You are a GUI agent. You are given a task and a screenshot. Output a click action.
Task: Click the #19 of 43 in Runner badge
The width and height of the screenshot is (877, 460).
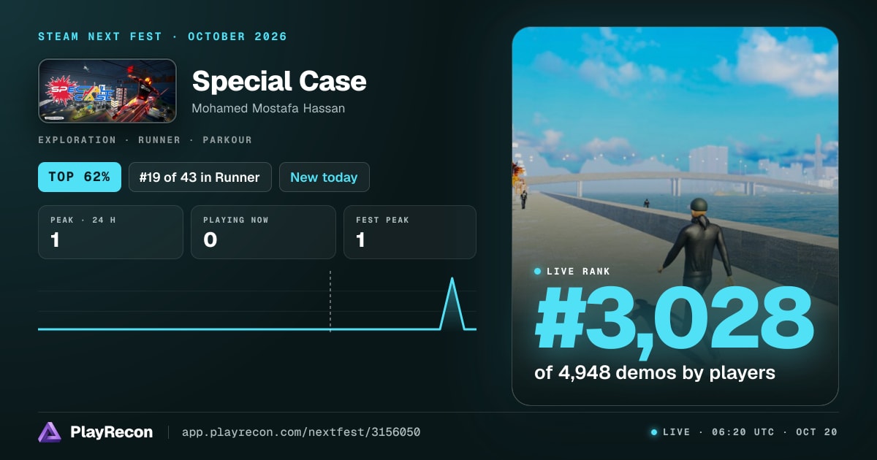point(200,177)
